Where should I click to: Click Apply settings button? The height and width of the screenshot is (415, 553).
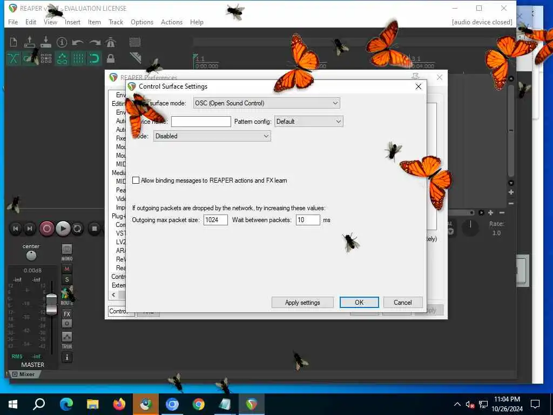tap(302, 303)
